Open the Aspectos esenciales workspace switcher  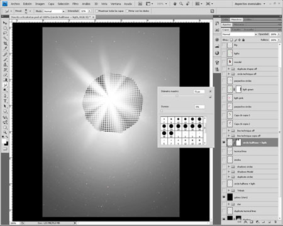click(250, 4)
